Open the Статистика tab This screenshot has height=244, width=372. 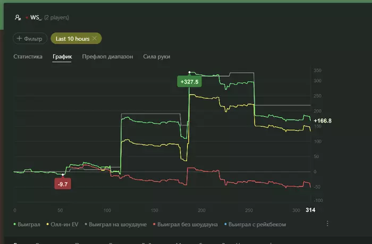point(28,57)
